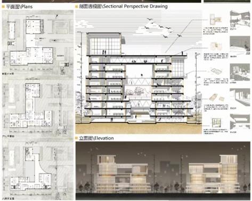Open the top ground floor plan drawing

[38, 43]
